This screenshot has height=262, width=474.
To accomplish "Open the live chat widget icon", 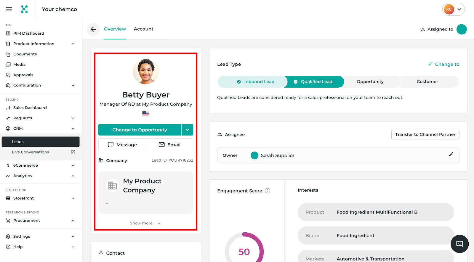I will pos(459,244).
